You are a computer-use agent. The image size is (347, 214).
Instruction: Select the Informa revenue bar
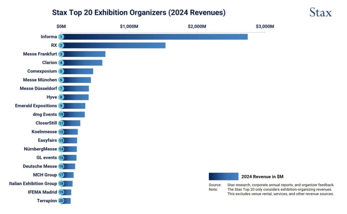point(155,37)
